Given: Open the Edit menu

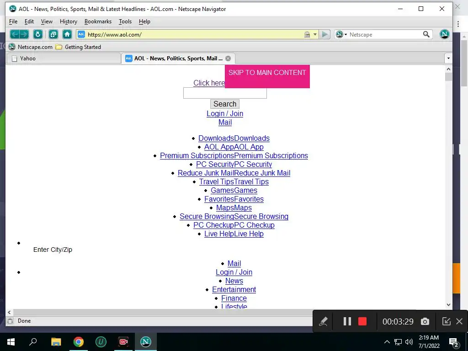Looking at the screenshot, I should pos(29,21).
